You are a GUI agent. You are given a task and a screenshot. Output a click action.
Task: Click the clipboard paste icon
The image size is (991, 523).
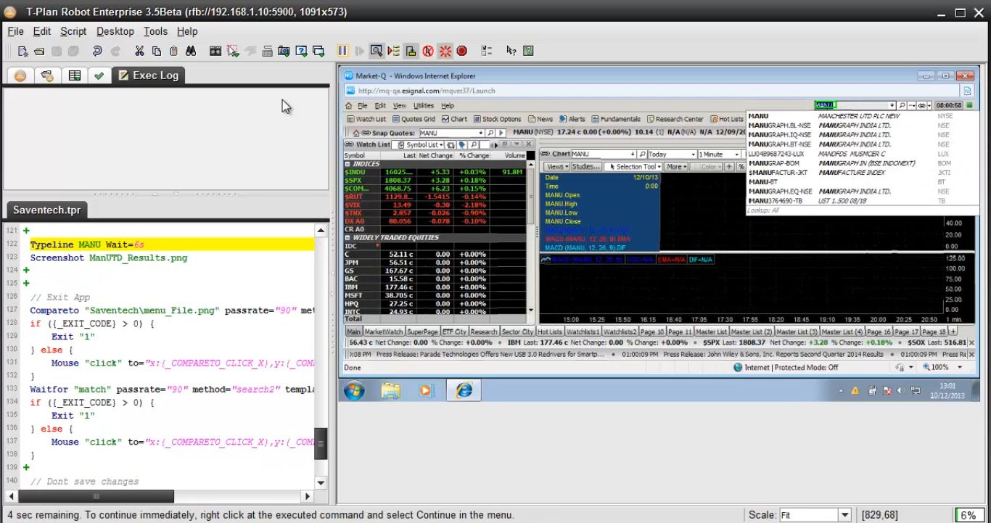pos(173,51)
